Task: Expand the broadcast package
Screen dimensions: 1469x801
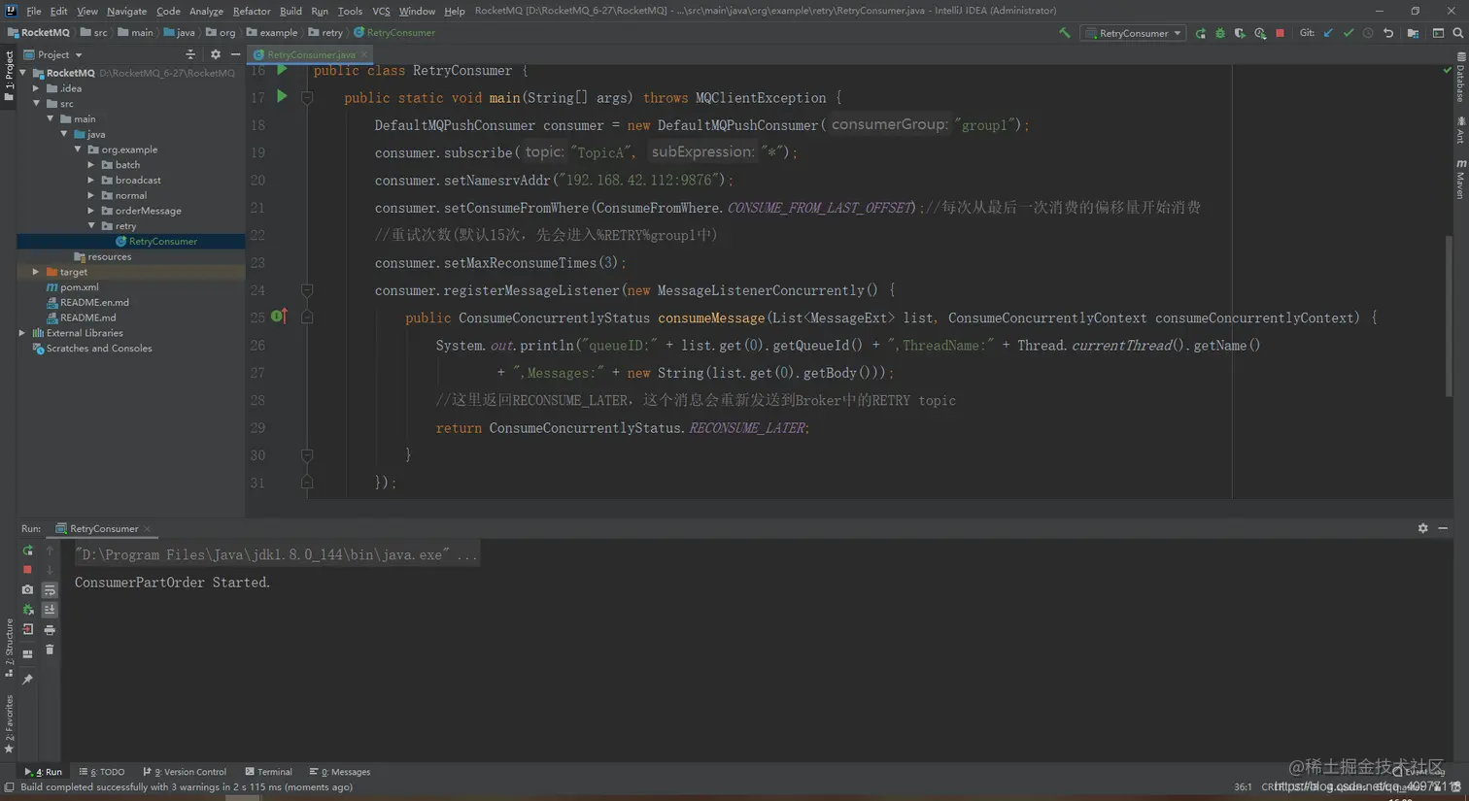Action: click(91, 181)
